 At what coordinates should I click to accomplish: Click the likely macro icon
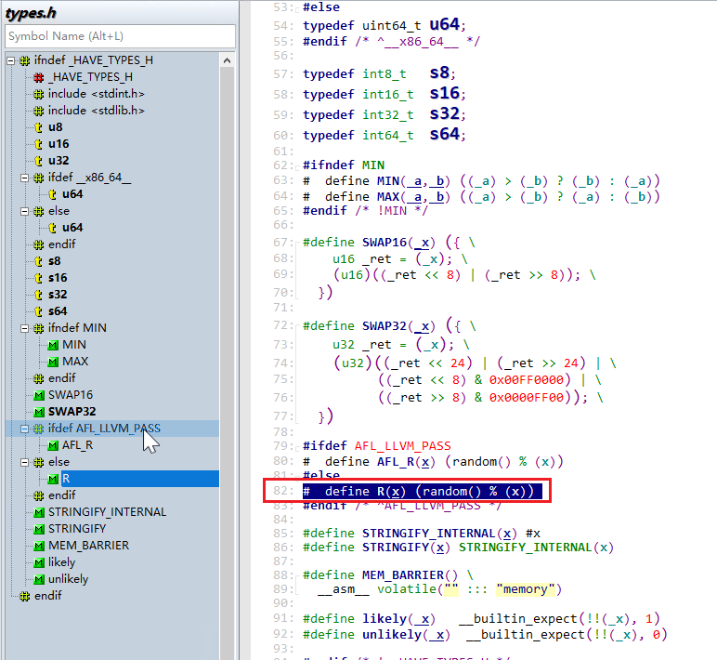click(39, 562)
